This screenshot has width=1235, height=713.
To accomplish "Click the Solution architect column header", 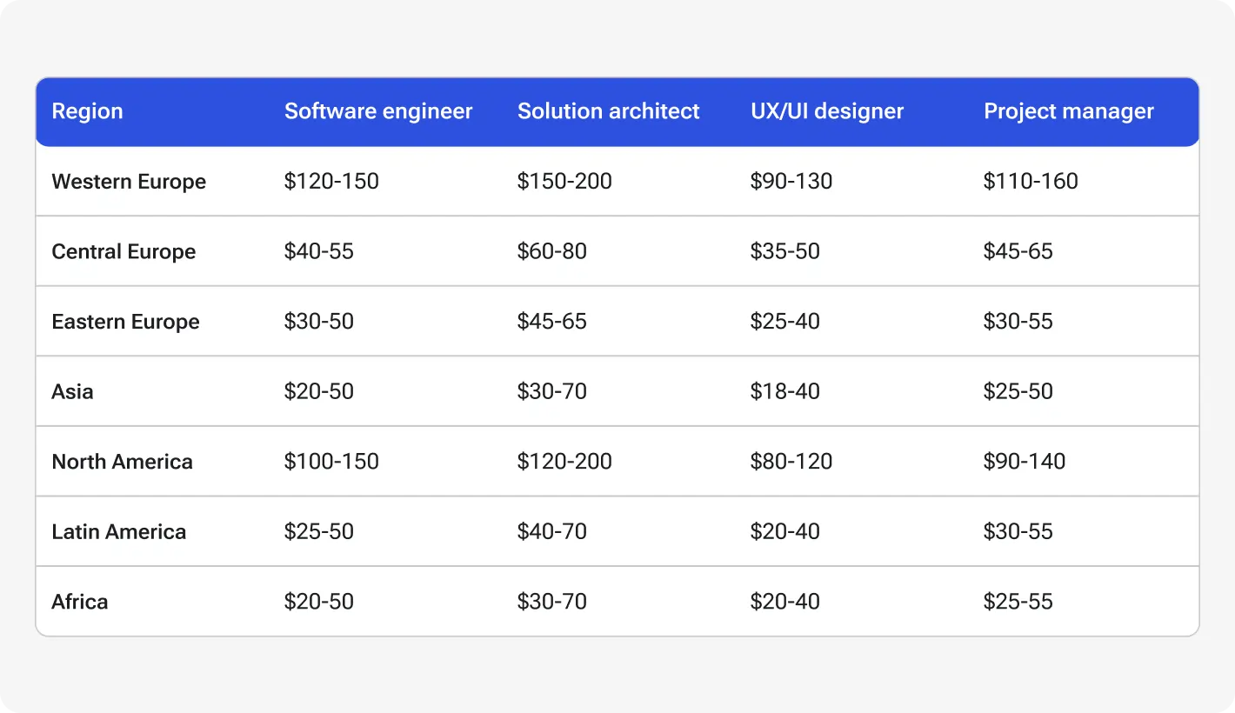I will (x=608, y=111).
